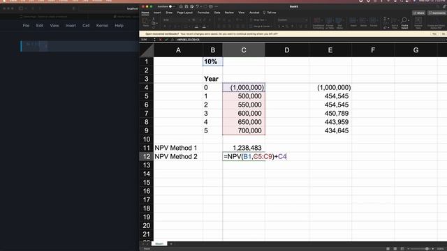The width and height of the screenshot is (447, 251).
Task: Click the Name Box showing SUM
Action: [x=146, y=40]
